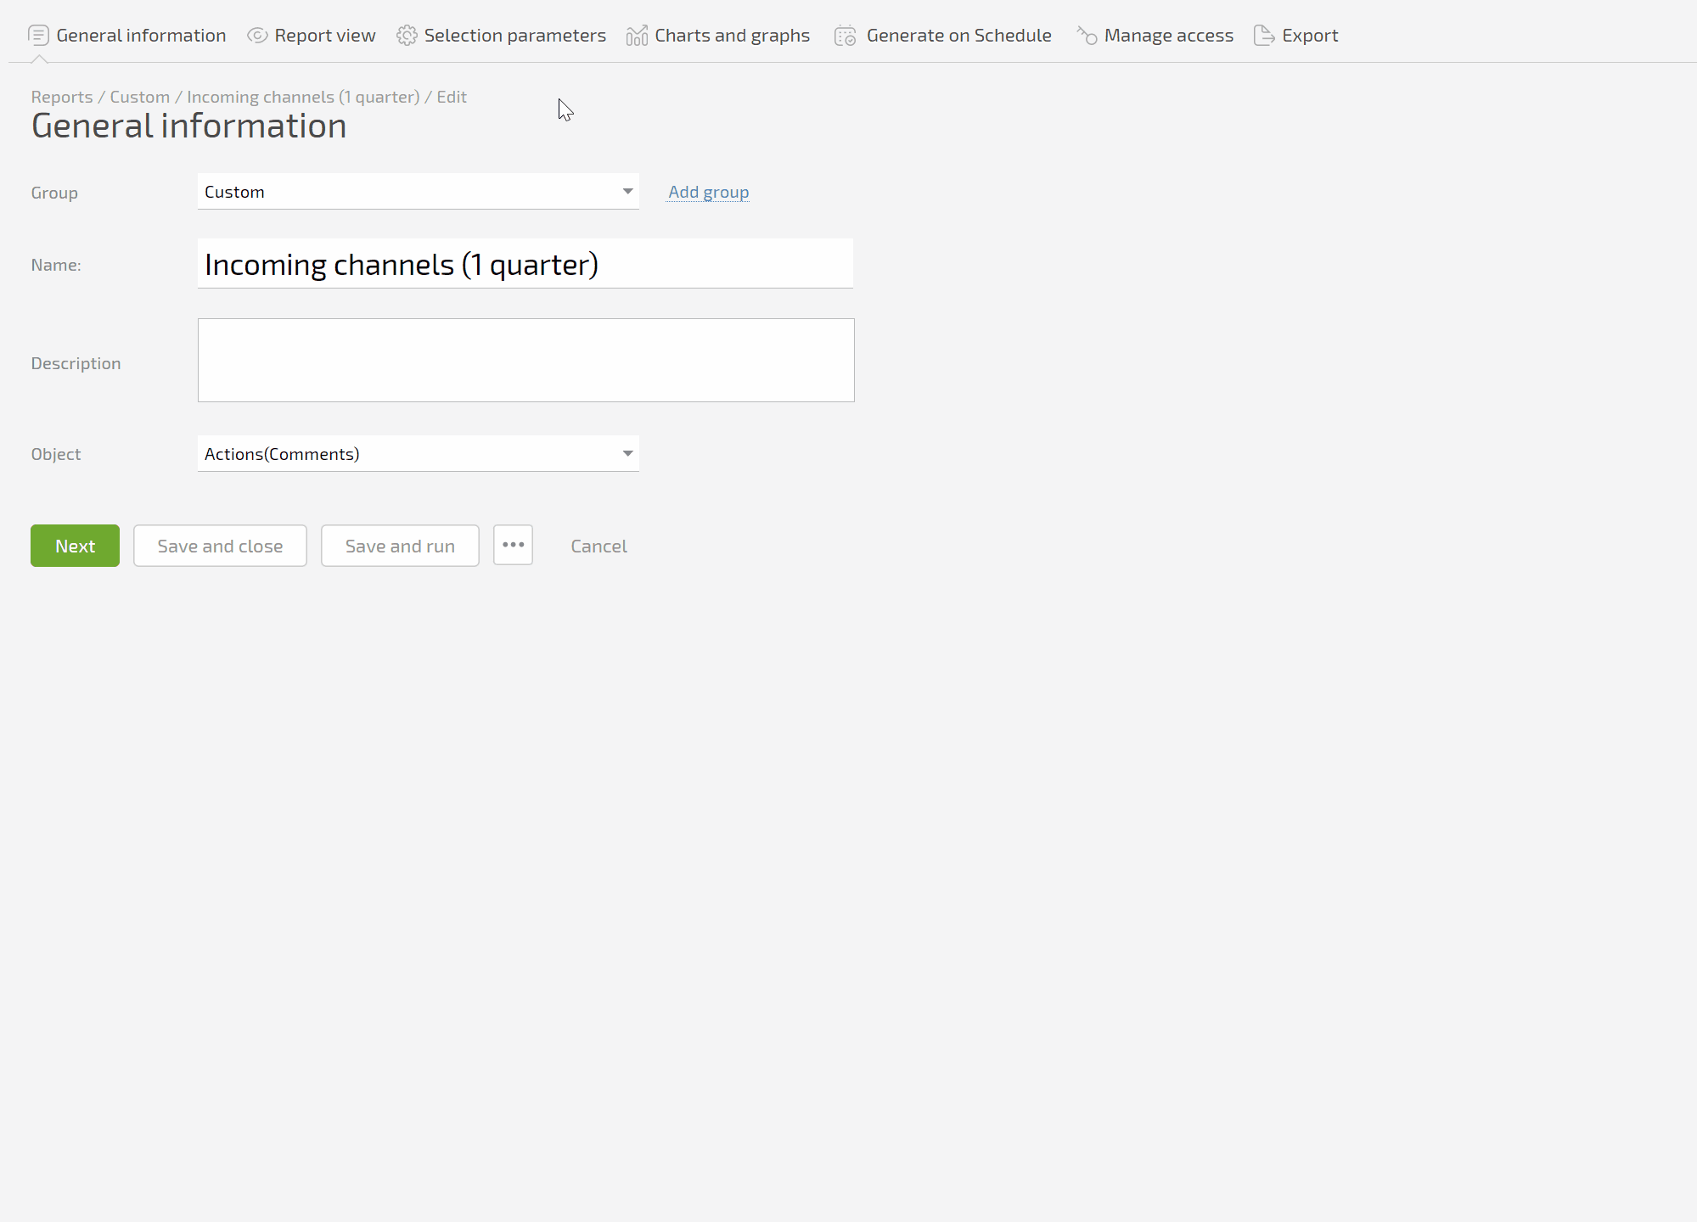Open the Custom group combo box

[407, 192]
